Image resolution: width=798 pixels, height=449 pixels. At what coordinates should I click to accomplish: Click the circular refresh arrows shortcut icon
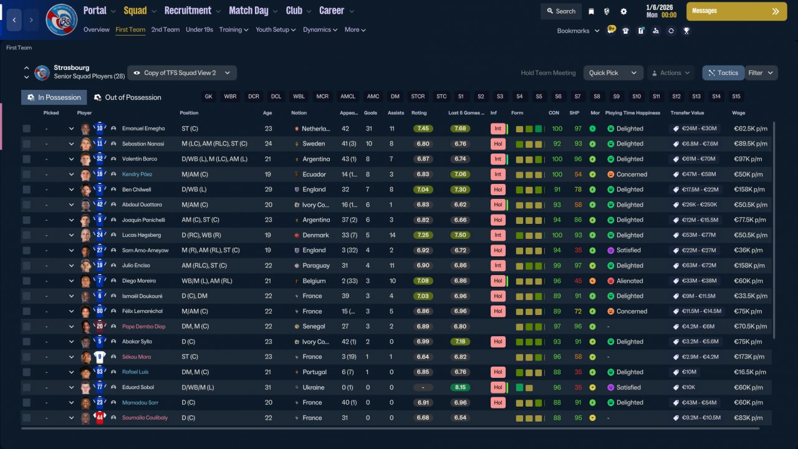tap(671, 31)
